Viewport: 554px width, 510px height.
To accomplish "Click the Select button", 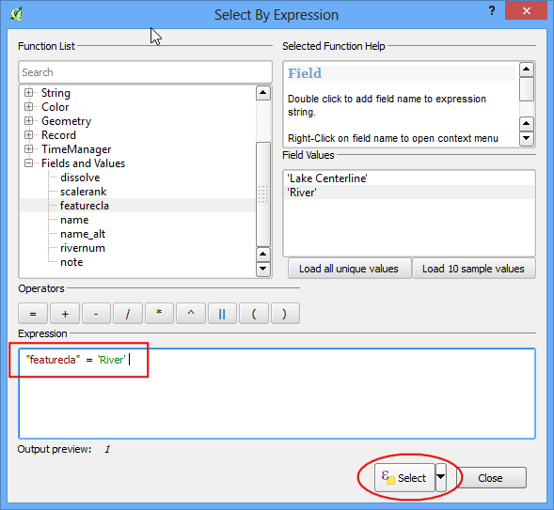I will [404, 477].
